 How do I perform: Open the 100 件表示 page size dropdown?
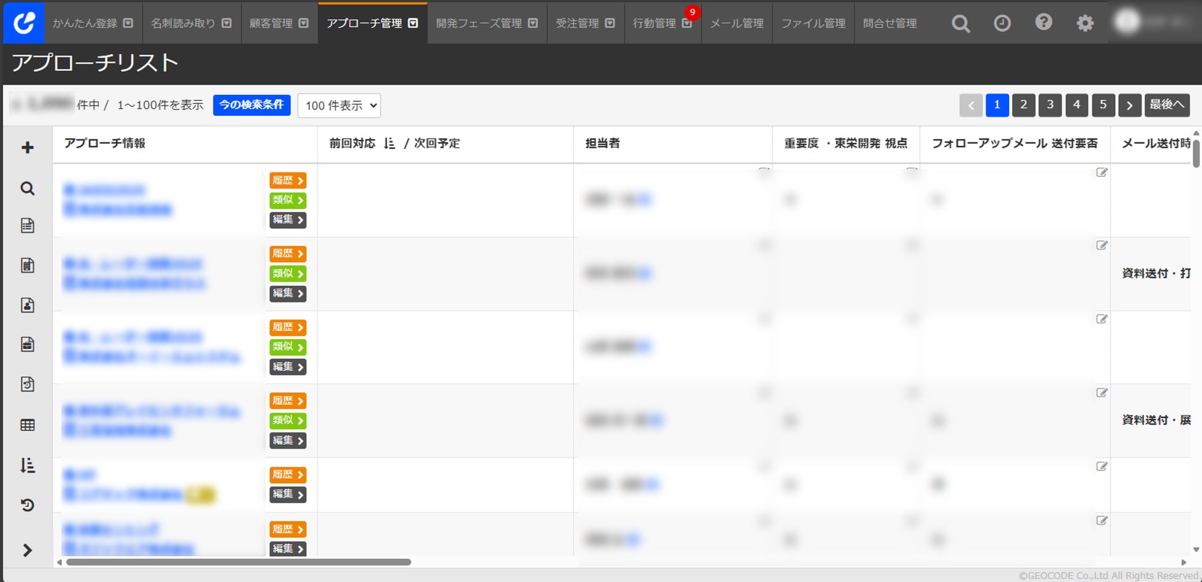339,105
